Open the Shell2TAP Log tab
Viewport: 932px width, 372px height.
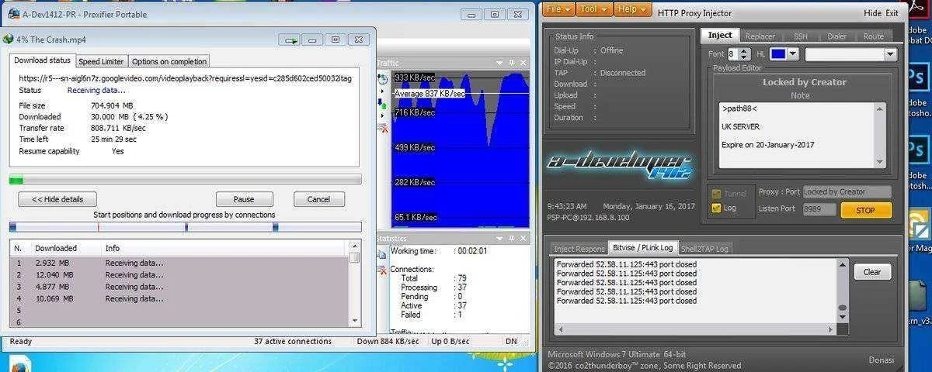click(704, 249)
